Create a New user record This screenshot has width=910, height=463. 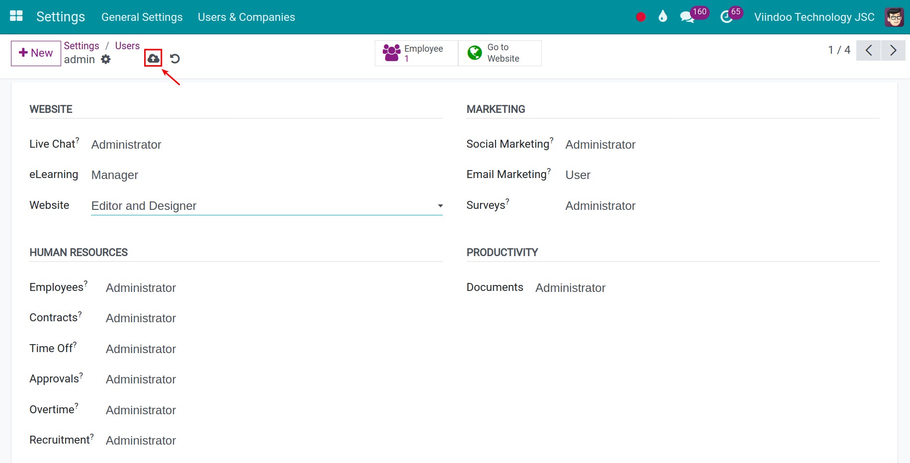[36, 53]
